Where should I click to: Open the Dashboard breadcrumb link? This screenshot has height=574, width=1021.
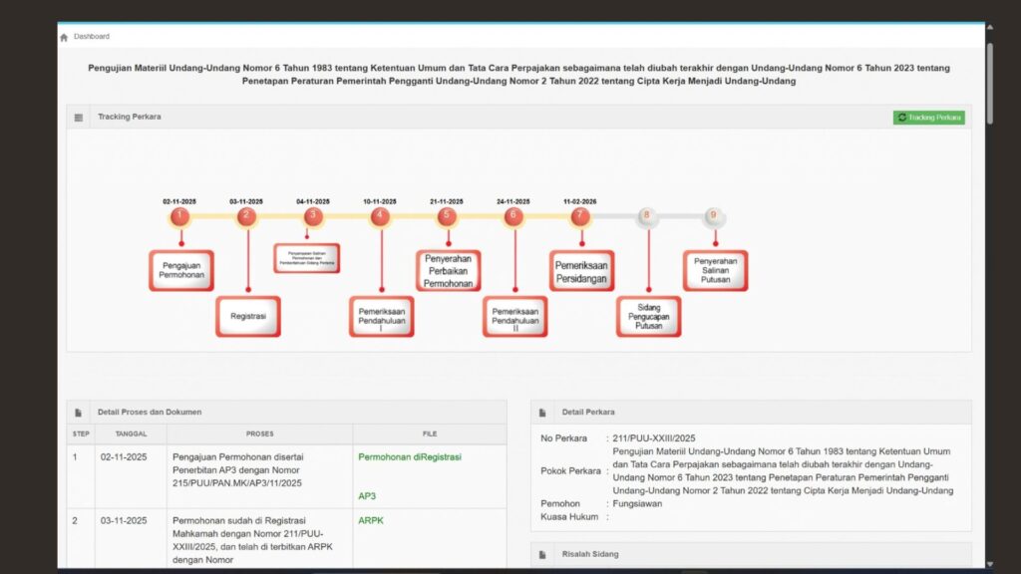click(x=92, y=37)
